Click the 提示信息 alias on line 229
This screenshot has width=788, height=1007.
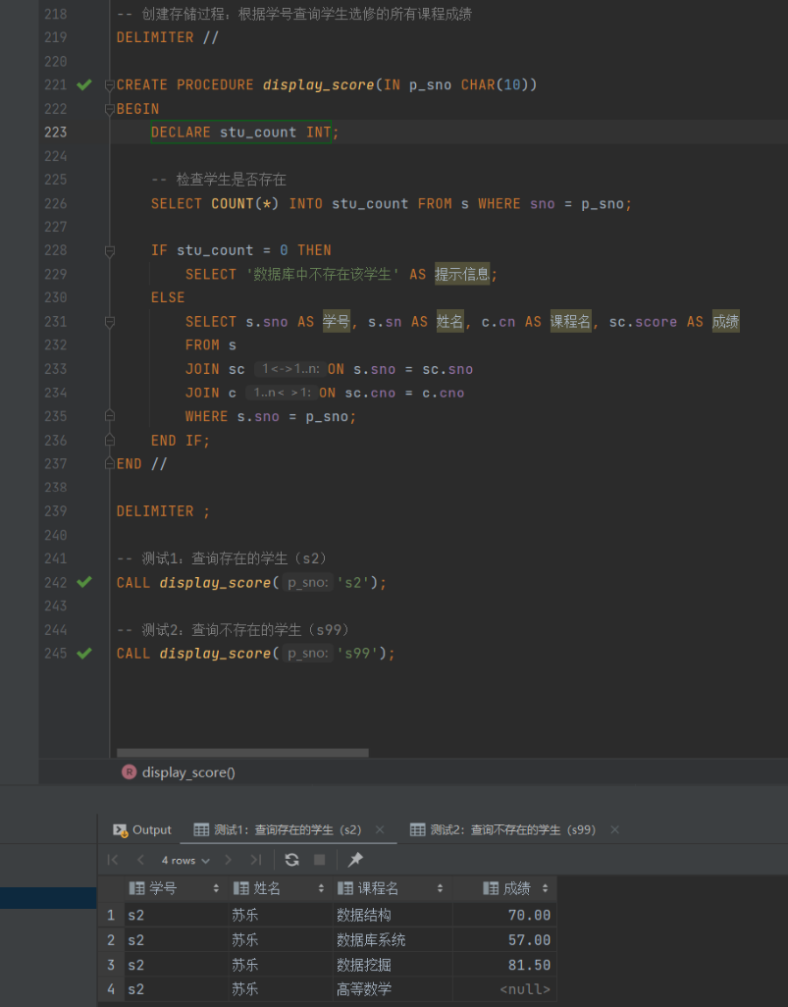coord(462,274)
